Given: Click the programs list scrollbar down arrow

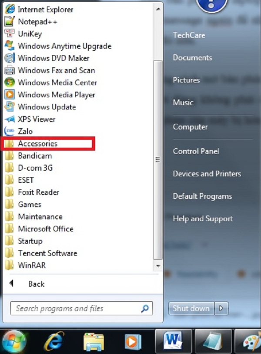Looking at the screenshot, I should click(x=157, y=265).
